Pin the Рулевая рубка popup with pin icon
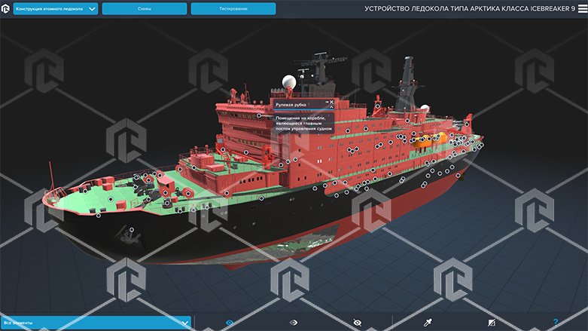This screenshot has height=331, width=588. [327, 102]
